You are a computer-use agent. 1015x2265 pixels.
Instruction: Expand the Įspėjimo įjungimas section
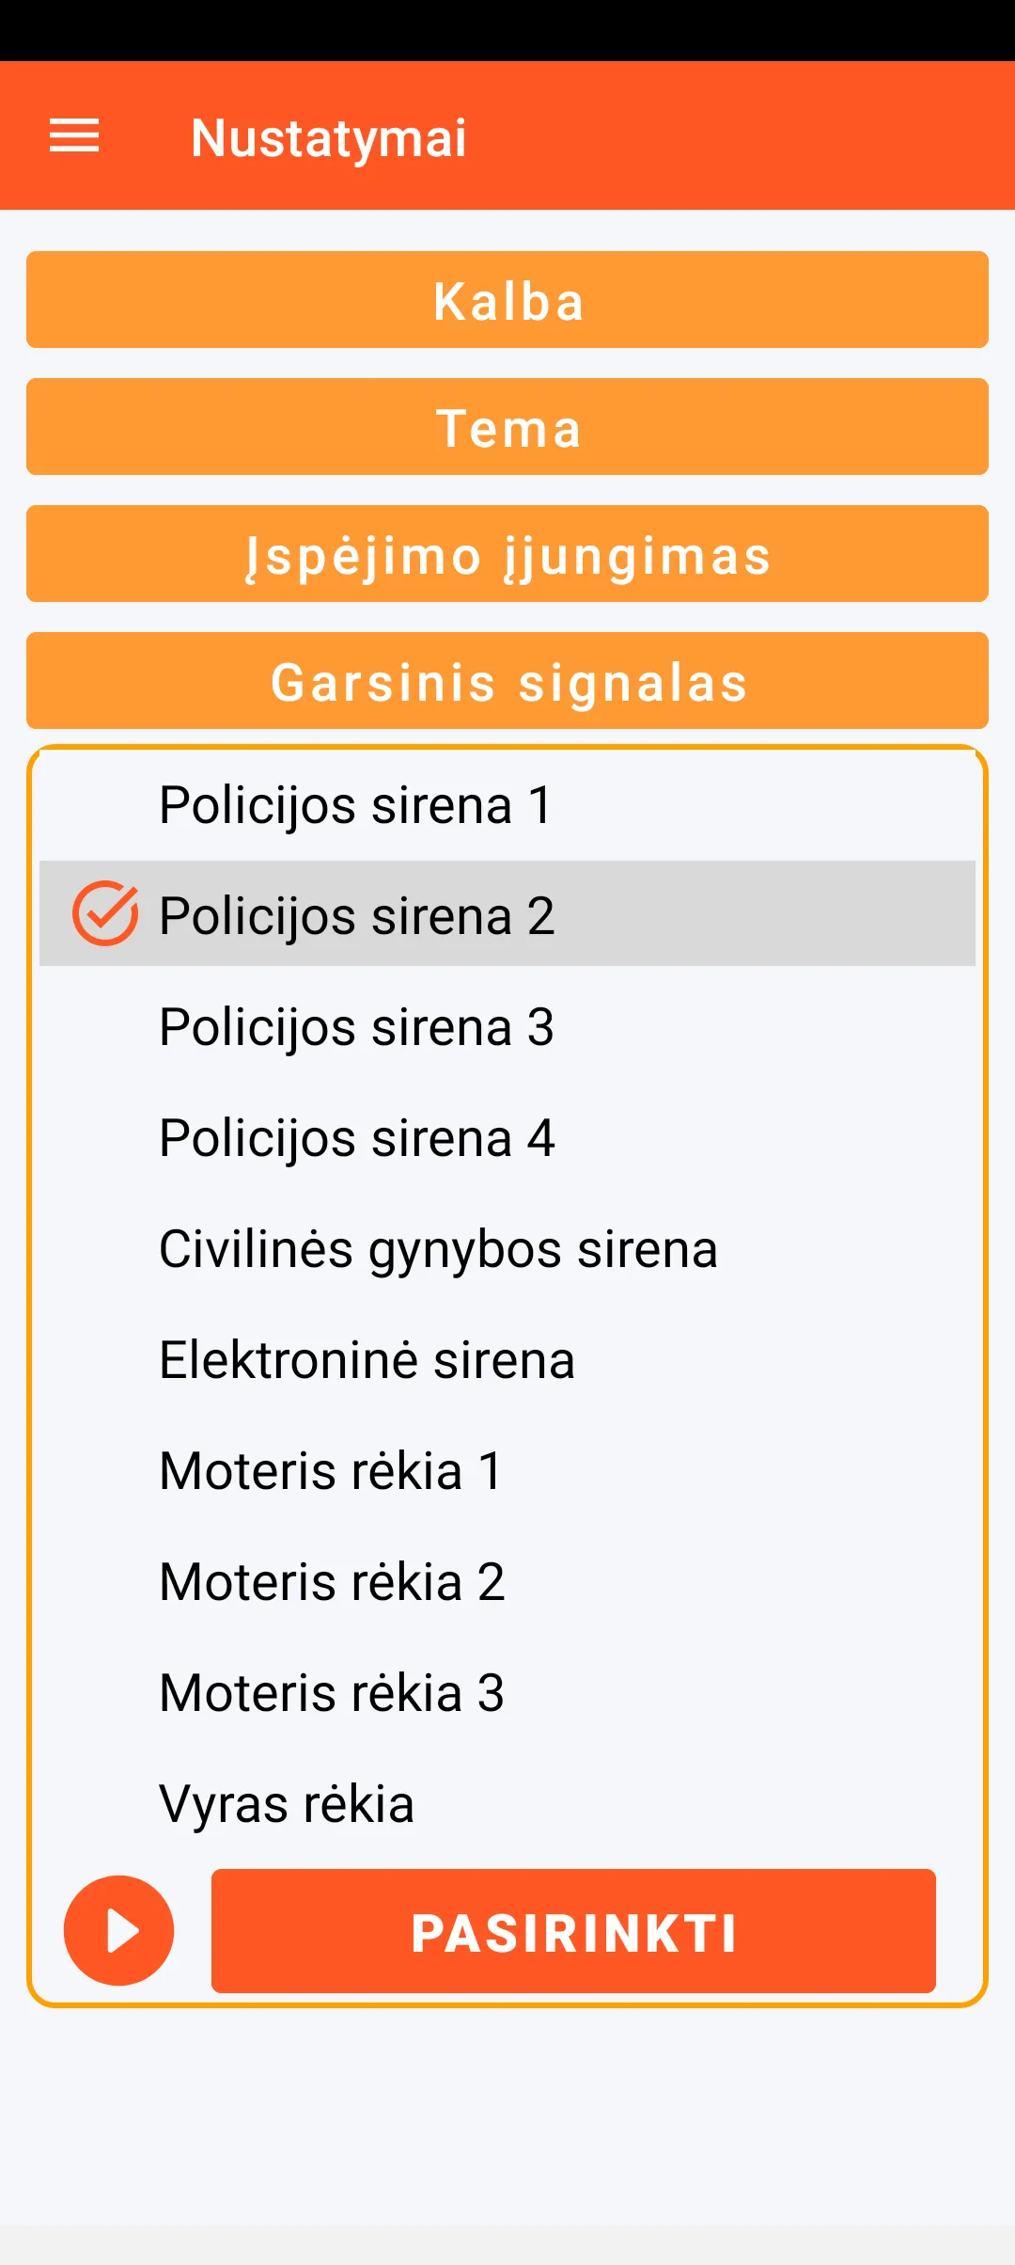click(x=507, y=554)
